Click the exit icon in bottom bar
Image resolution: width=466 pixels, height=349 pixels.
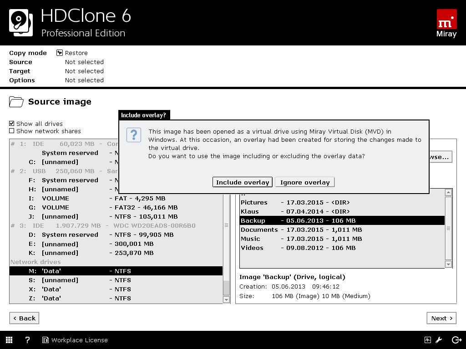456,340
